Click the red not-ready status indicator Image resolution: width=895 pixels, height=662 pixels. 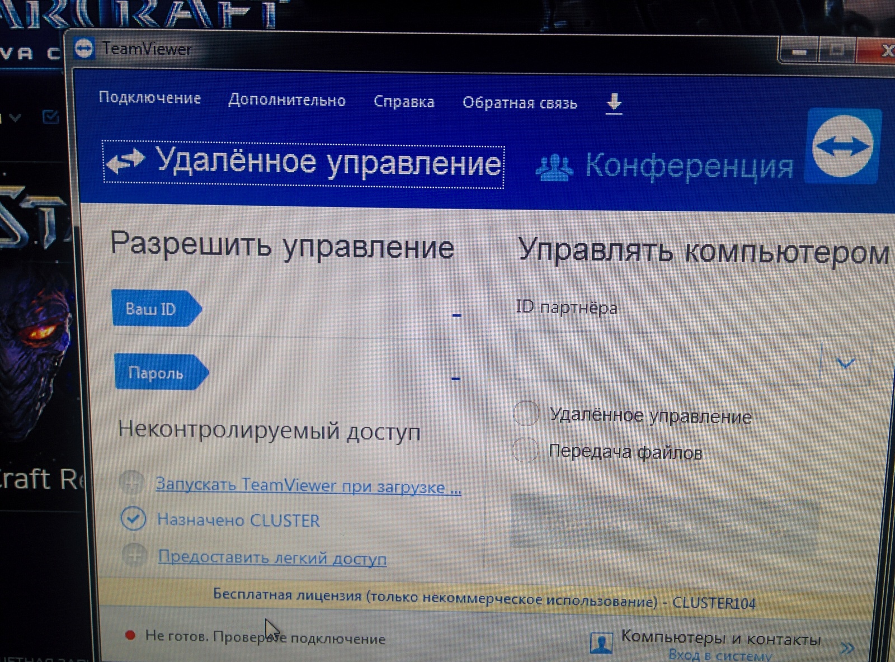click(130, 635)
